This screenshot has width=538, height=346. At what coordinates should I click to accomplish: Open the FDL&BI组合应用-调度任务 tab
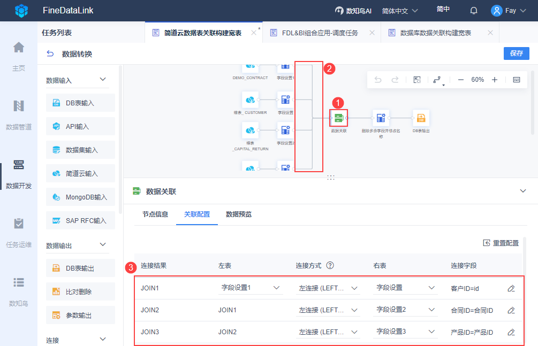tap(320, 33)
